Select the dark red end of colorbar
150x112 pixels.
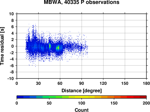143,97
